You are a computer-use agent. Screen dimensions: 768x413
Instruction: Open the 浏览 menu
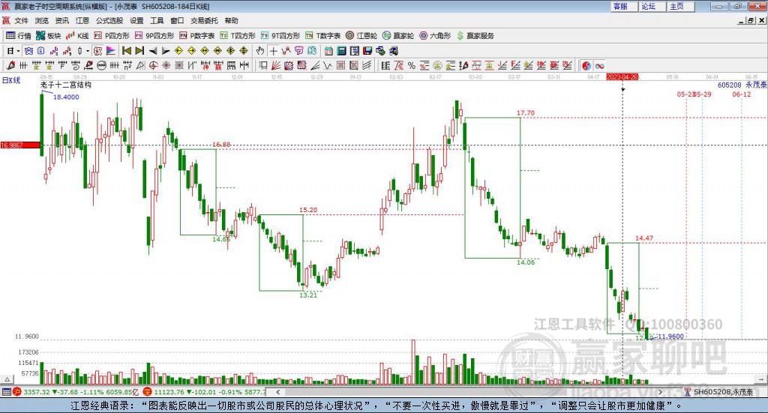[42, 20]
